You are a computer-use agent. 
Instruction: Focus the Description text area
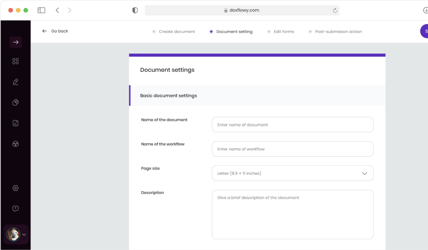(x=293, y=215)
